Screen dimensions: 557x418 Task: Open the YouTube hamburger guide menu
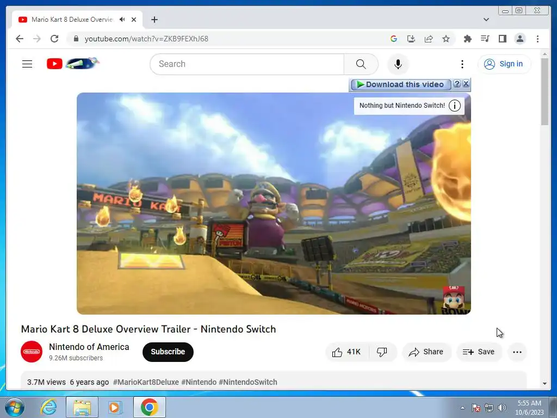point(27,64)
